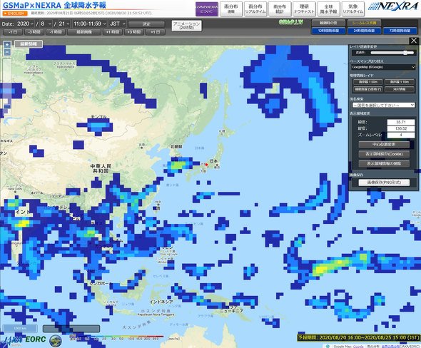Viewport: 421px width, 348px height.
Task: Zoom in the map with plus icon
Action: 7,44
